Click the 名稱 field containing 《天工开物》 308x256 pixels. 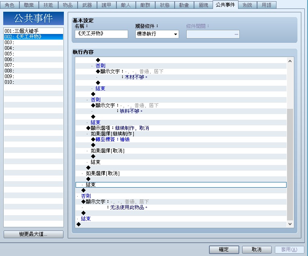[101, 34]
